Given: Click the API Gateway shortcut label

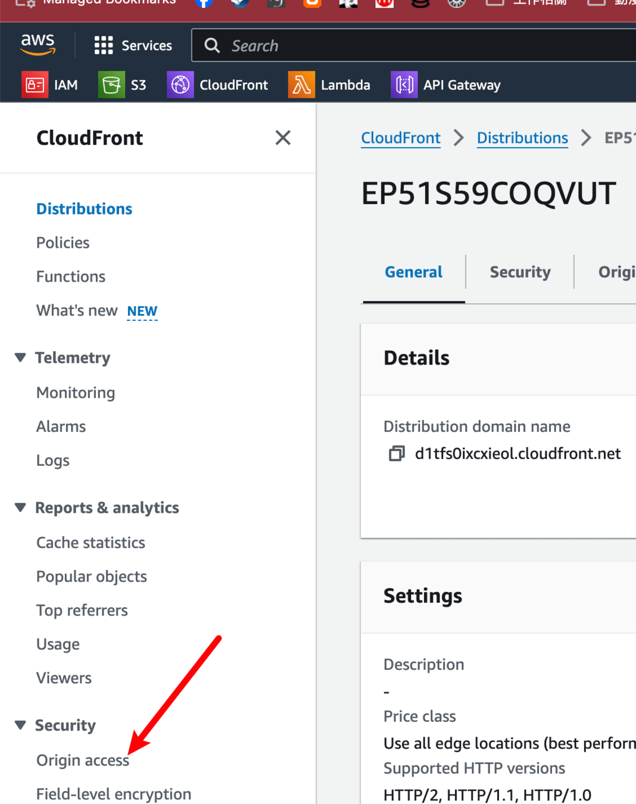Looking at the screenshot, I should [x=462, y=85].
